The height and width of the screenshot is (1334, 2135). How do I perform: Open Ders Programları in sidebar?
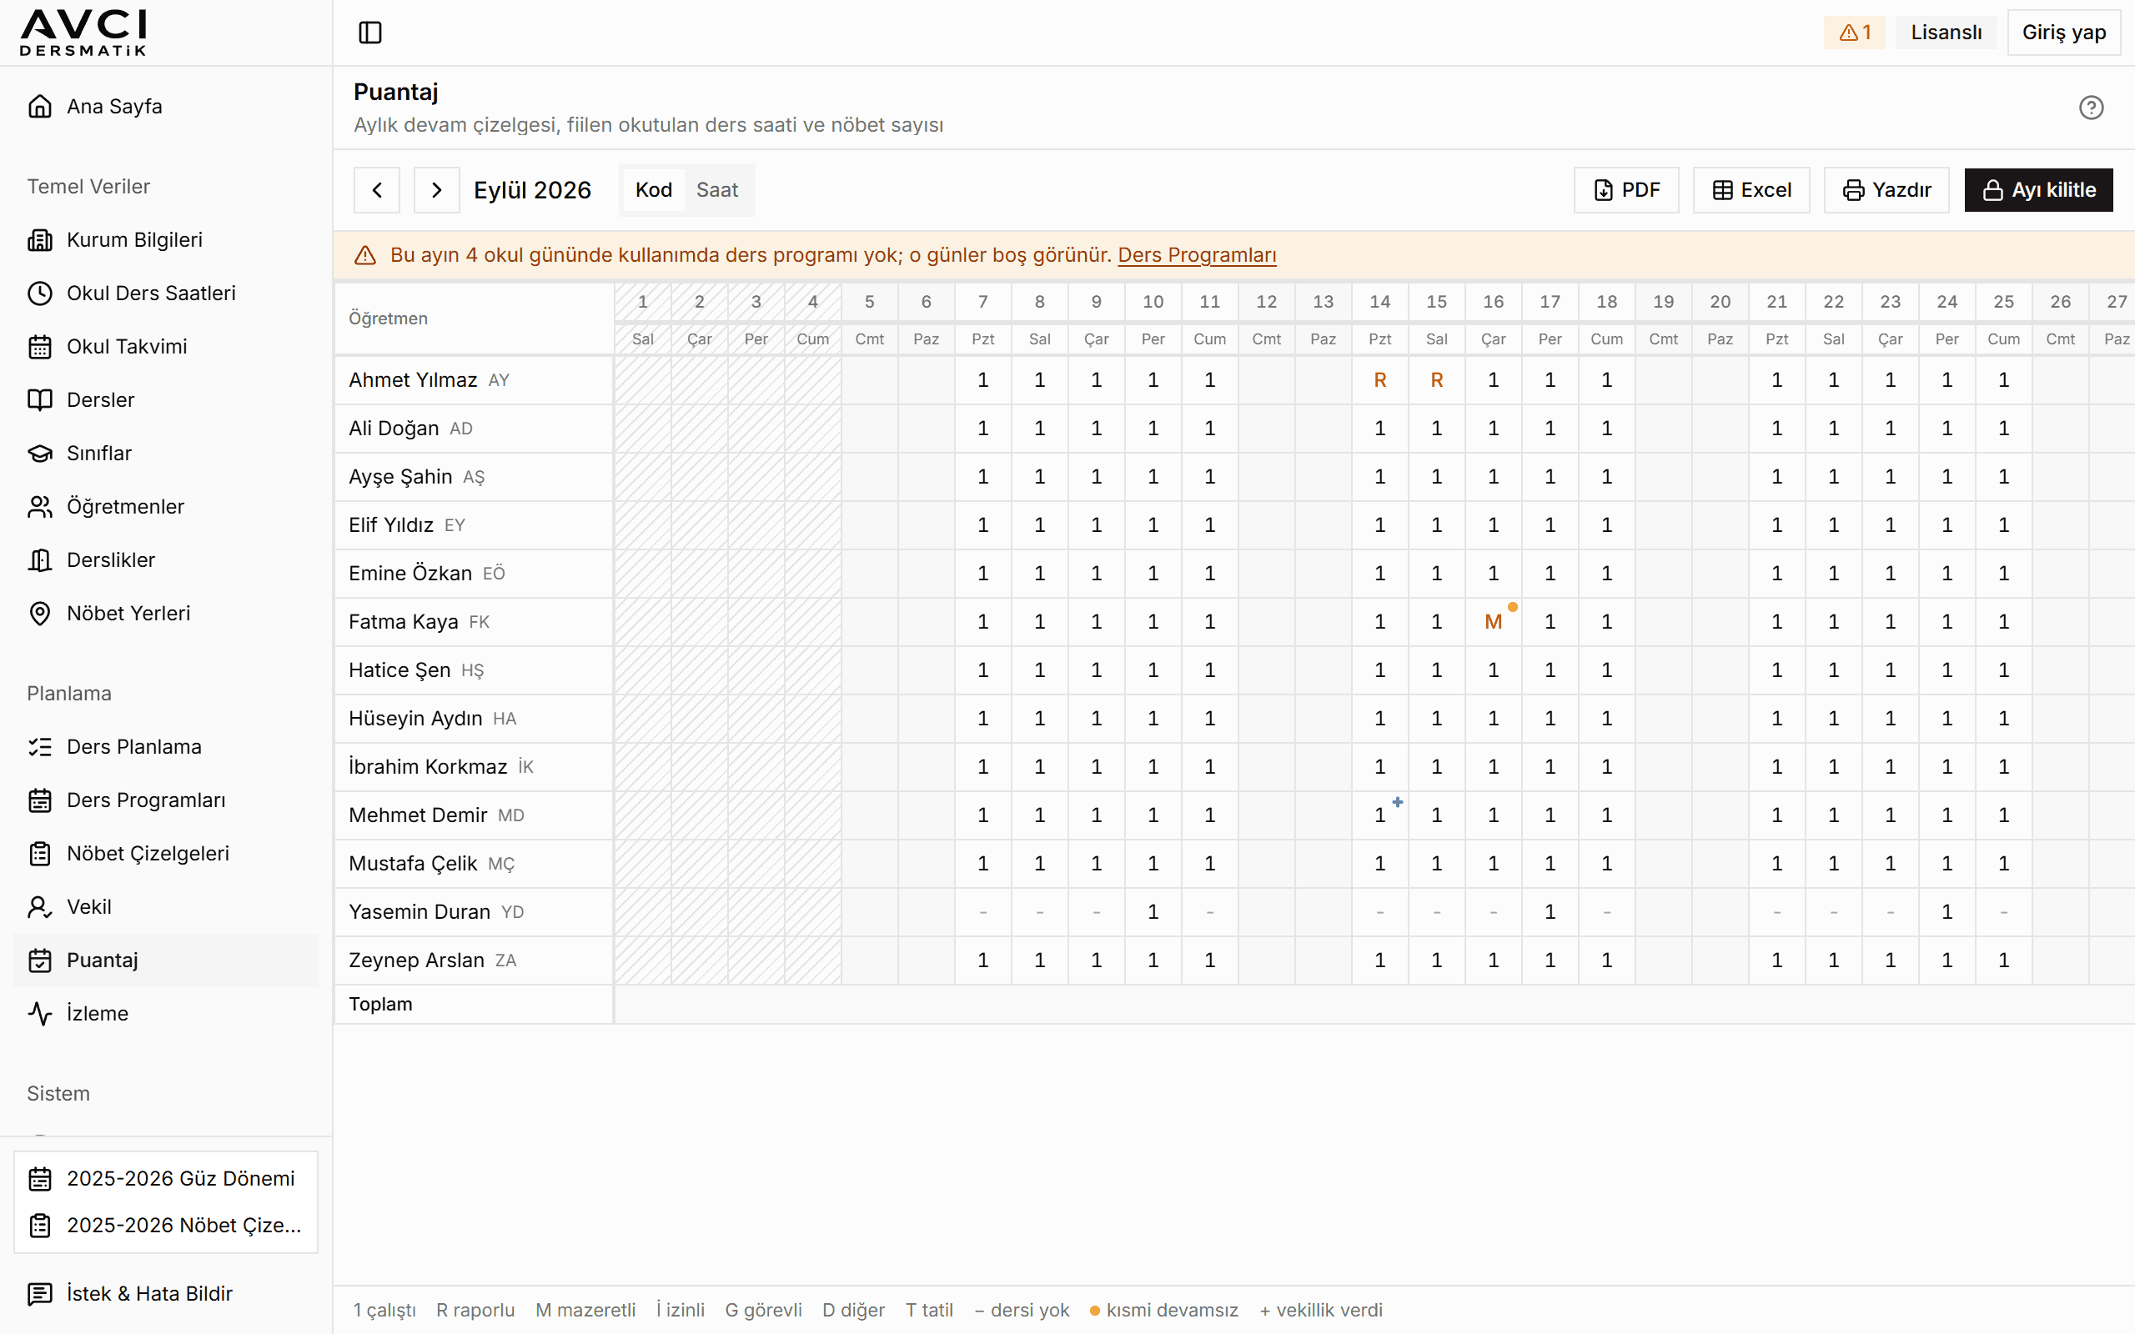[166, 800]
